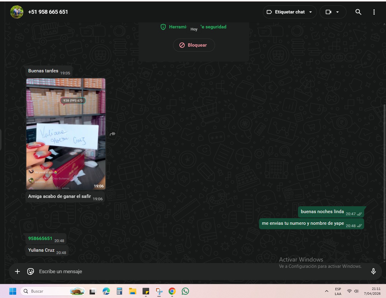The height and width of the screenshot is (298, 386).
Task: Expand the Etiquetar chat dropdown arrow
Action: pyautogui.click(x=311, y=12)
